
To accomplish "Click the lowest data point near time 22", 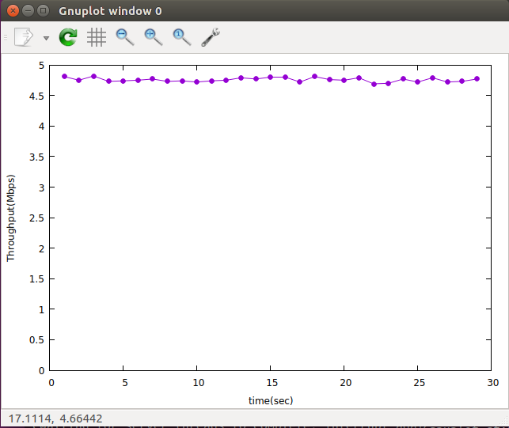I will click(x=374, y=84).
